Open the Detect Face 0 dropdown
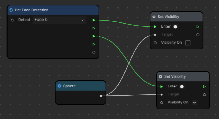The width and height of the screenshot is (219, 119). [x=59, y=20]
